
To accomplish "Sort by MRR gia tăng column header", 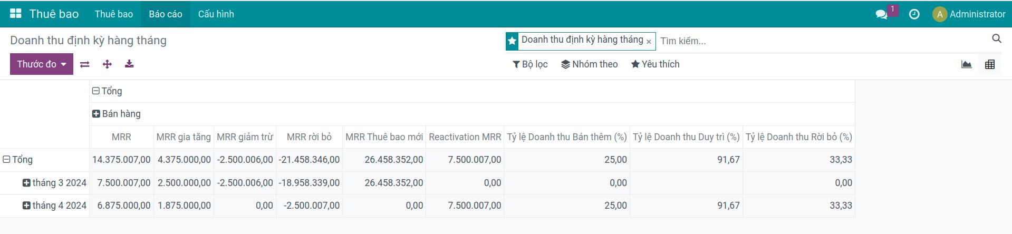I will pos(184,137).
